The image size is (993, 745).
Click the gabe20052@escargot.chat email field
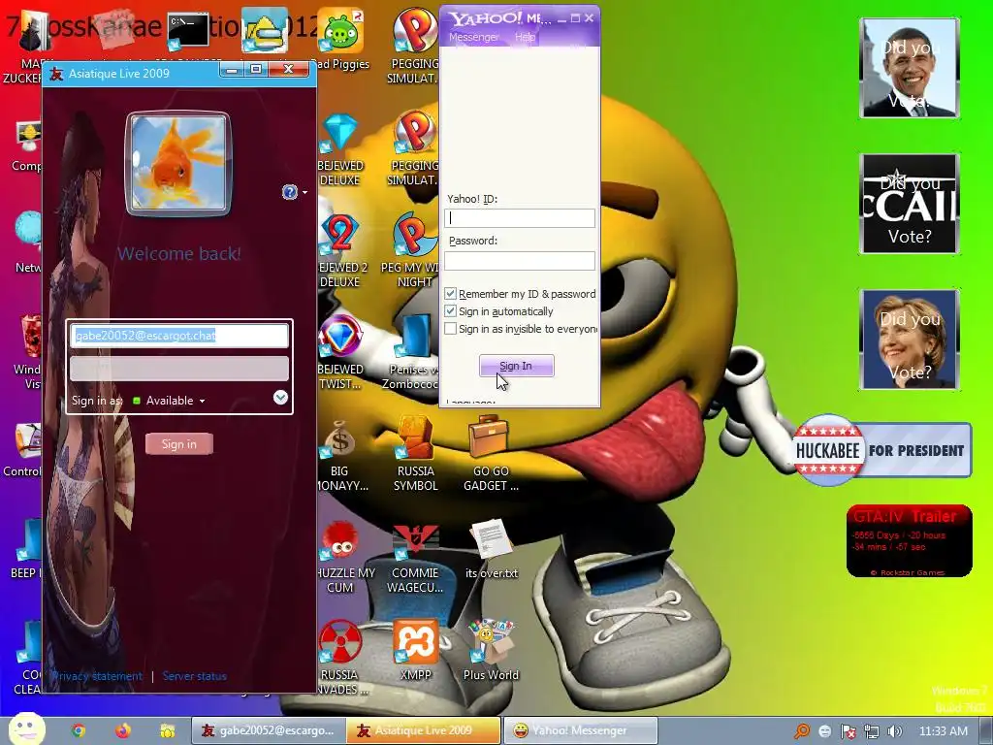(179, 336)
